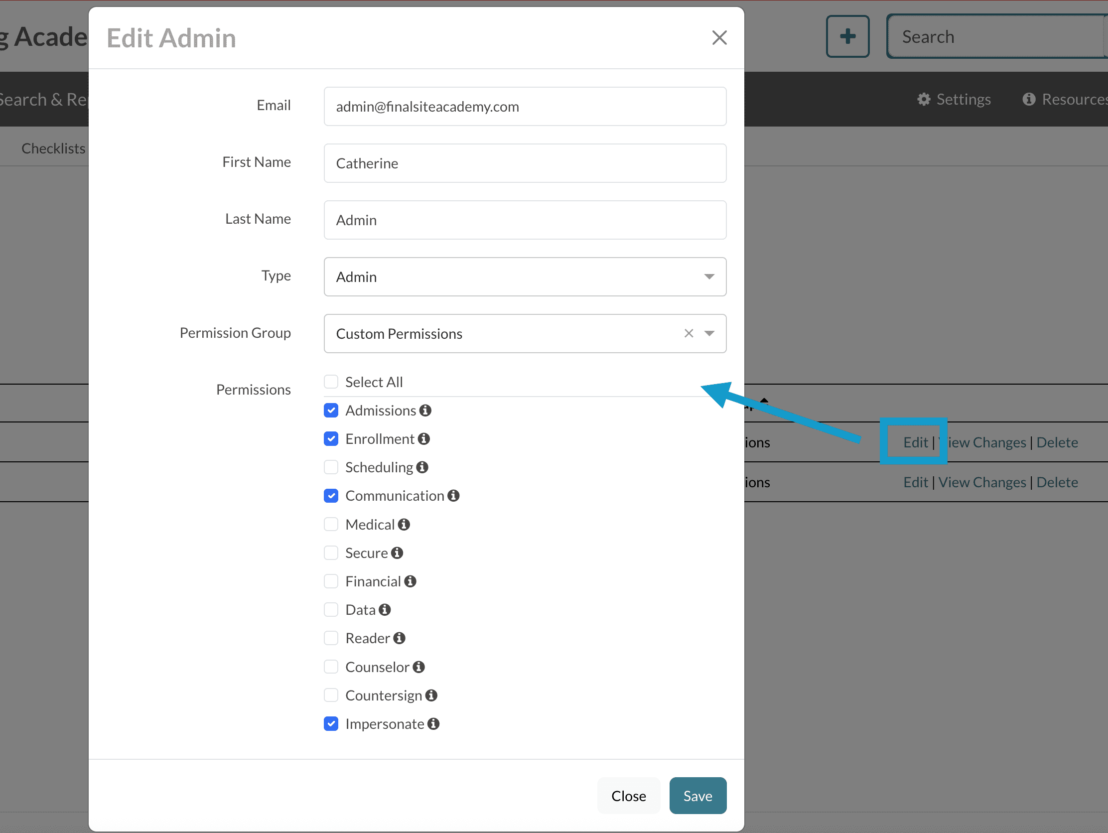Click into the First Name field
Image resolution: width=1108 pixels, height=833 pixels.
(x=525, y=163)
